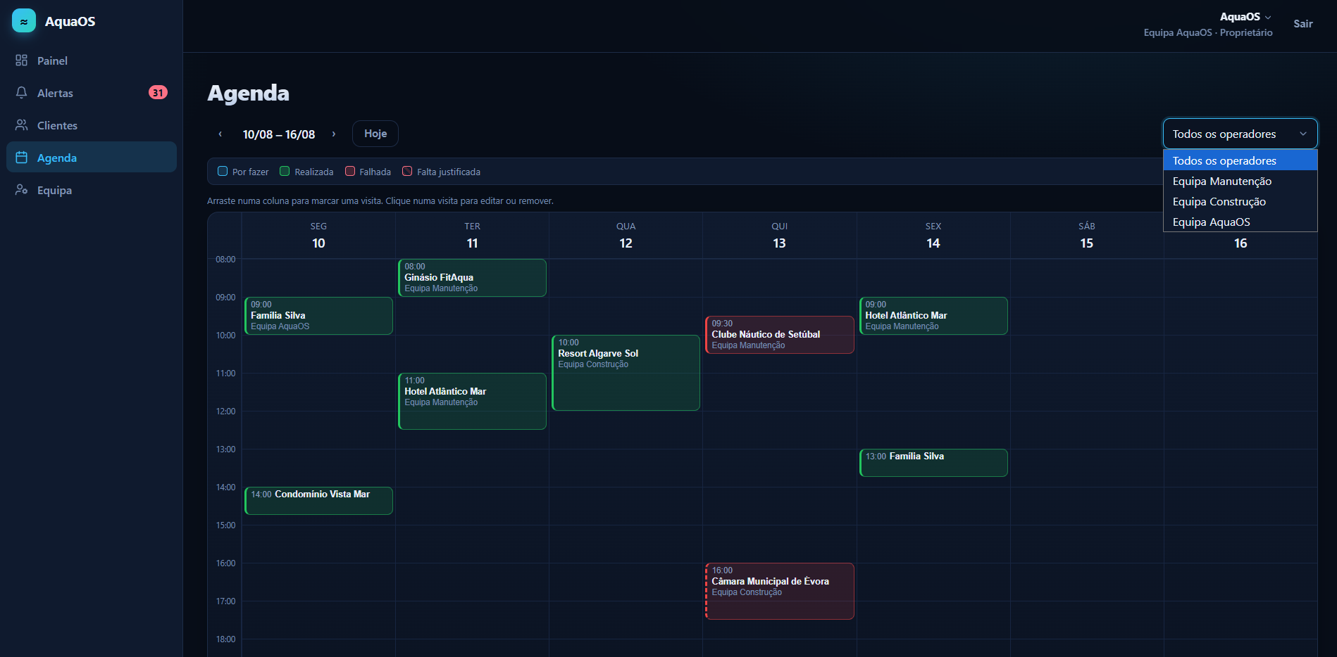Open the Clientes sidebar page
Image resolution: width=1337 pixels, height=657 pixels.
[92, 125]
